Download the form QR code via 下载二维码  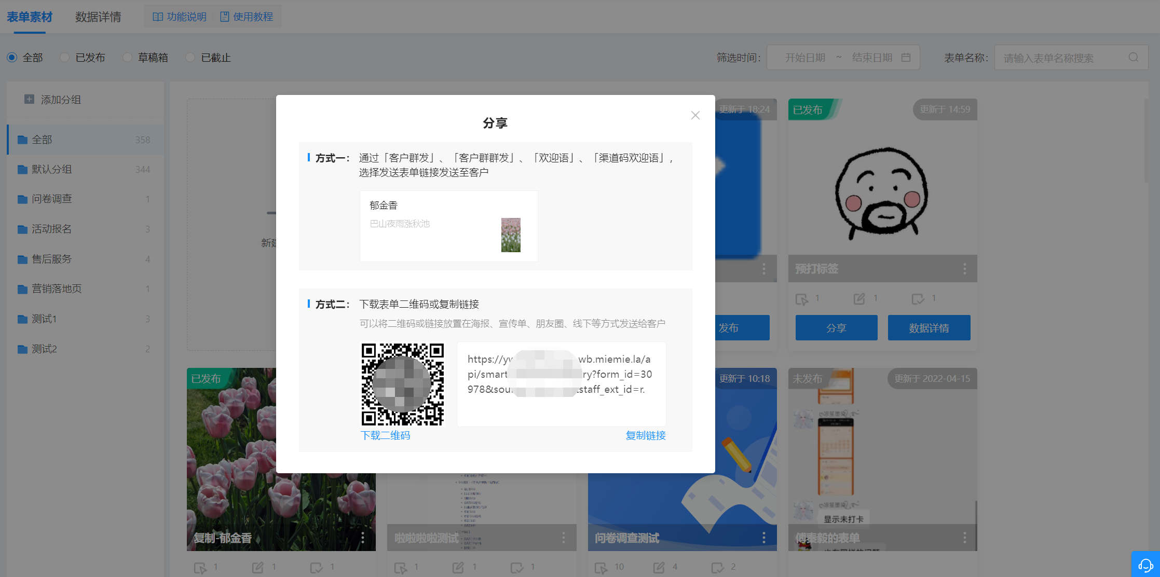tap(385, 435)
